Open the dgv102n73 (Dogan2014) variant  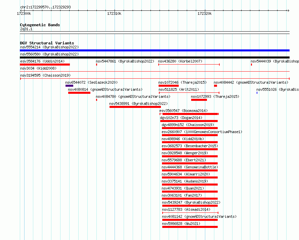(181, 118)
